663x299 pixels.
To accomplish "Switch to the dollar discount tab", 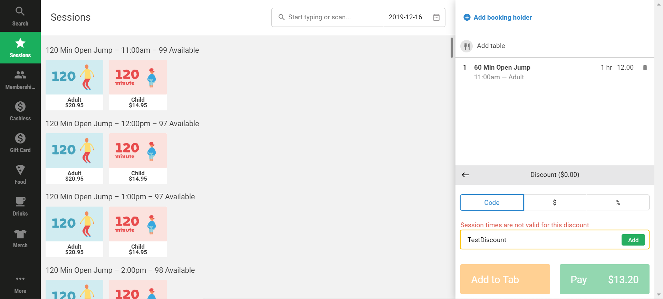I will [555, 202].
